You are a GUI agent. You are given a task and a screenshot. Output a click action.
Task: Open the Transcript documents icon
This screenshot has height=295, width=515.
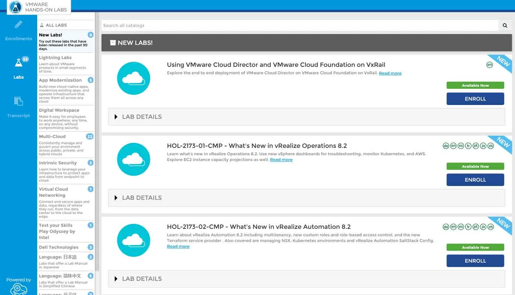tap(18, 101)
